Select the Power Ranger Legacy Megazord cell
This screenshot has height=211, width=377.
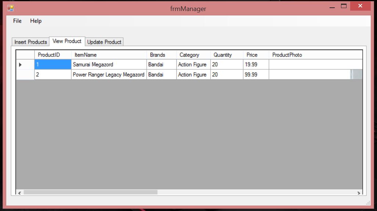coord(108,74)
